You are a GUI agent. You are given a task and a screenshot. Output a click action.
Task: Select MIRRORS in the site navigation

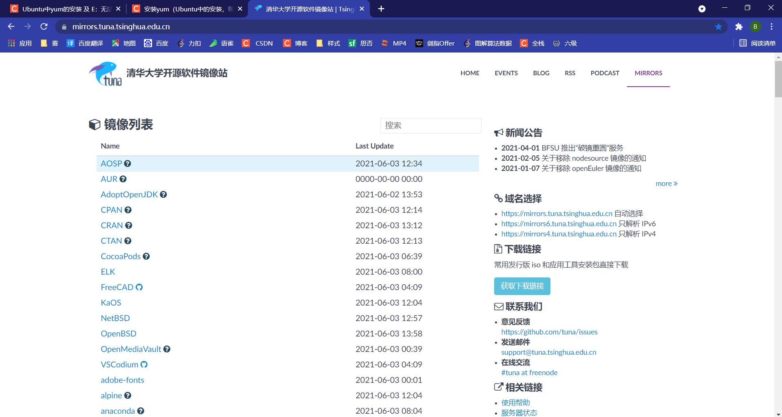pos(648,73)
